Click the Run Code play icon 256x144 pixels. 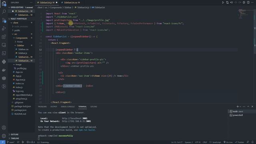click(223, 2)
